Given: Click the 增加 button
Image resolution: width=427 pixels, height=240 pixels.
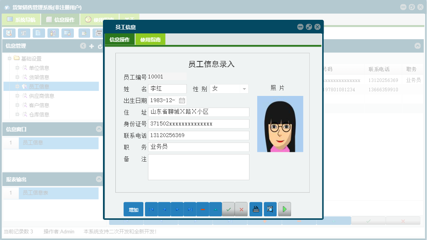Looking at the screenshot, I should [133, 209].
